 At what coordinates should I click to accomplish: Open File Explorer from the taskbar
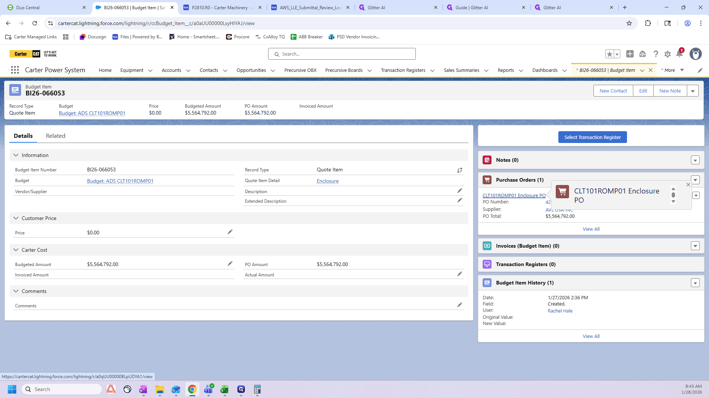[160, 390]
